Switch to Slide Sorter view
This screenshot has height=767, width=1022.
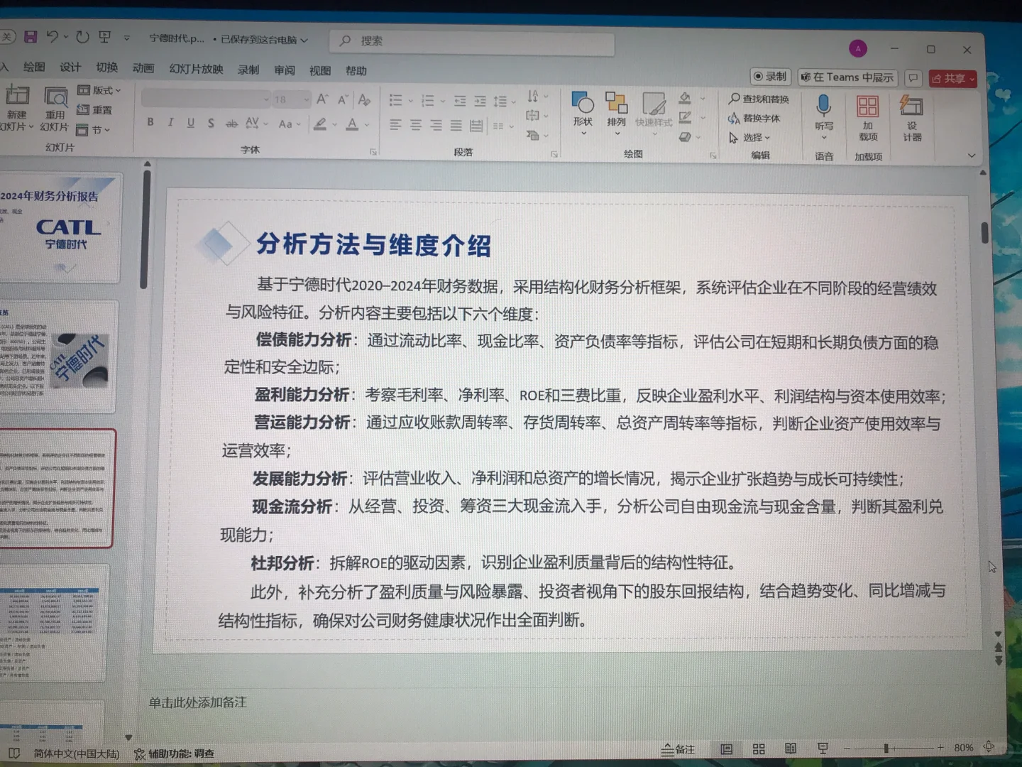pos(759,749)
